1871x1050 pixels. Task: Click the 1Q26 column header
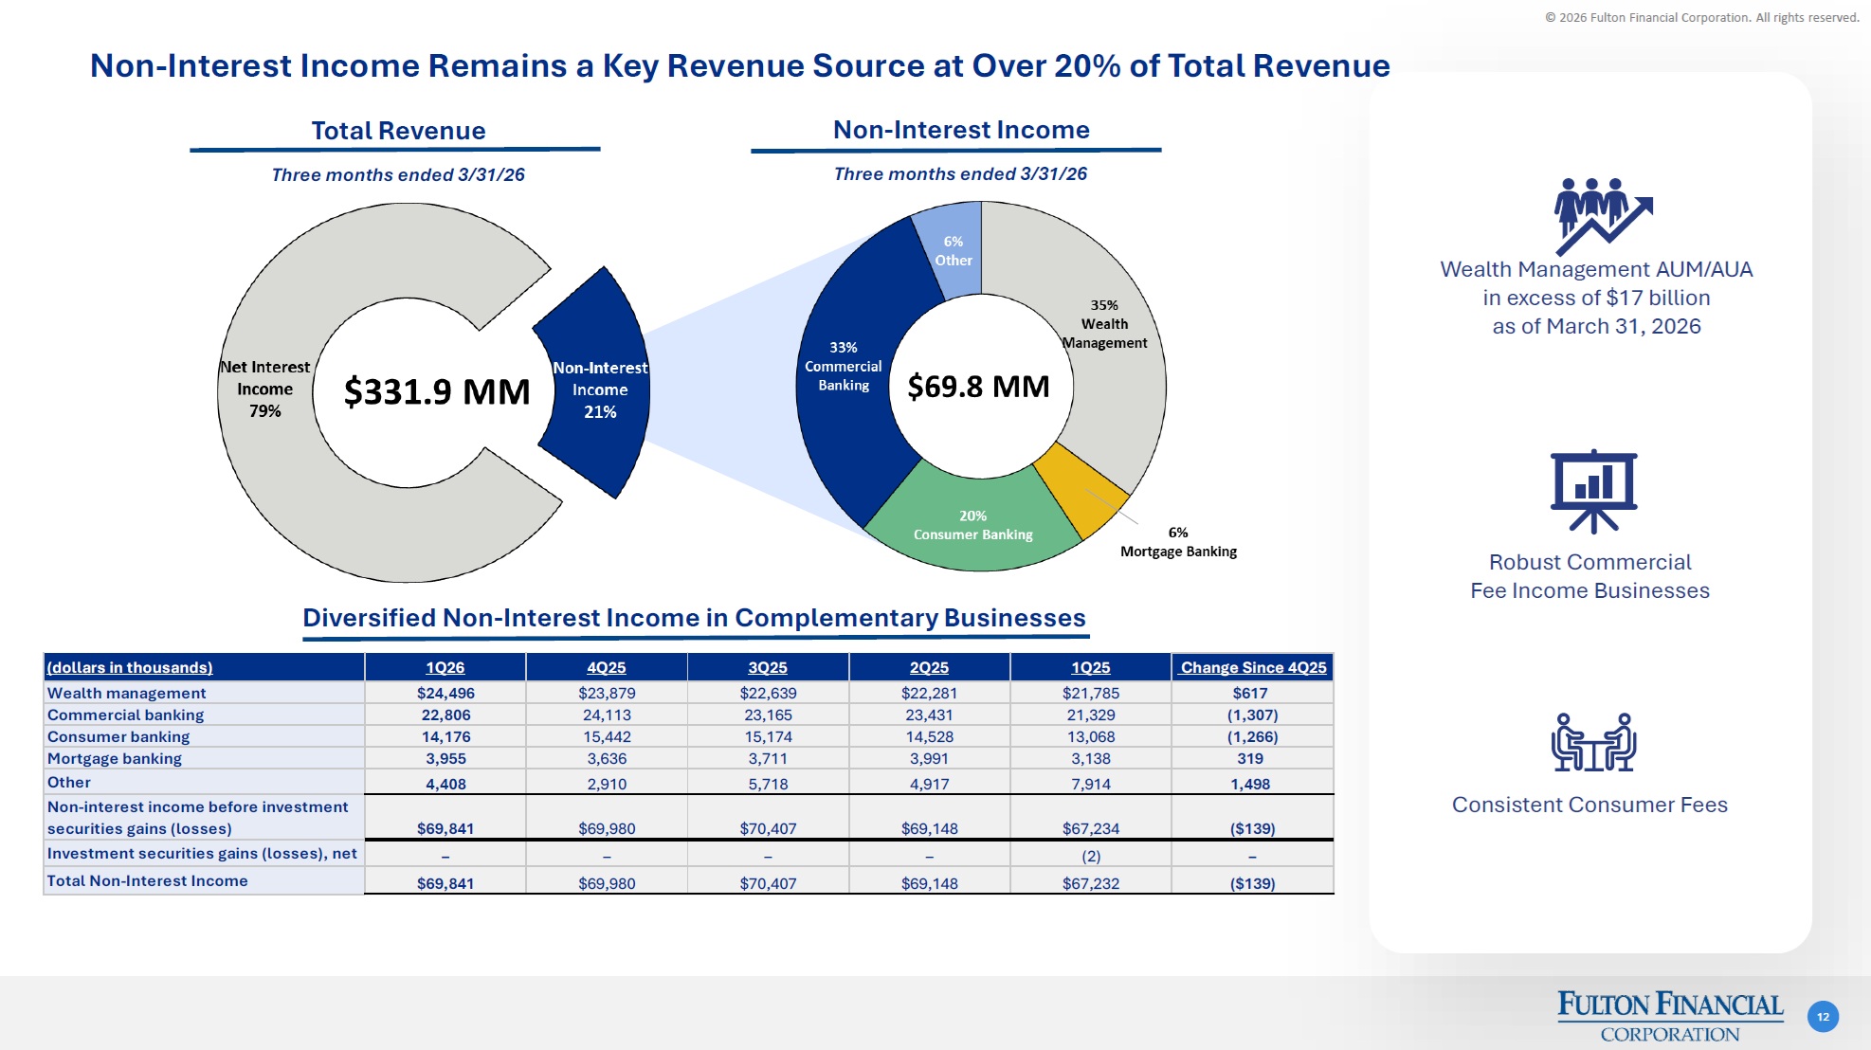445,667
